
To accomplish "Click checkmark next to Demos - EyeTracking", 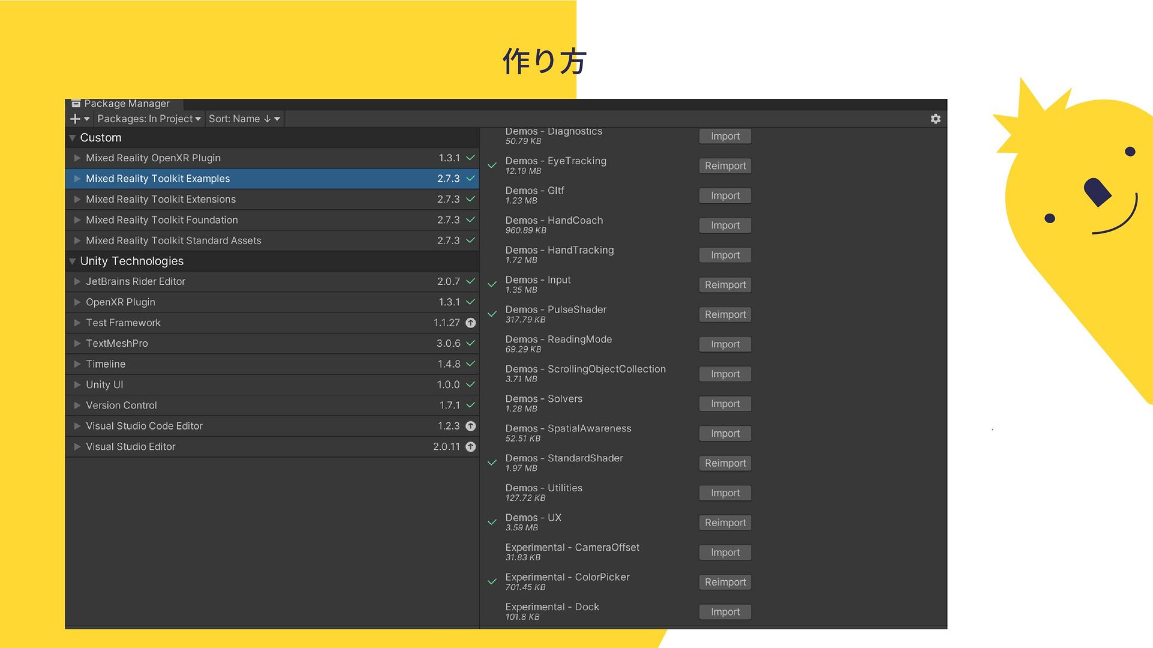I will pos(492,166).
